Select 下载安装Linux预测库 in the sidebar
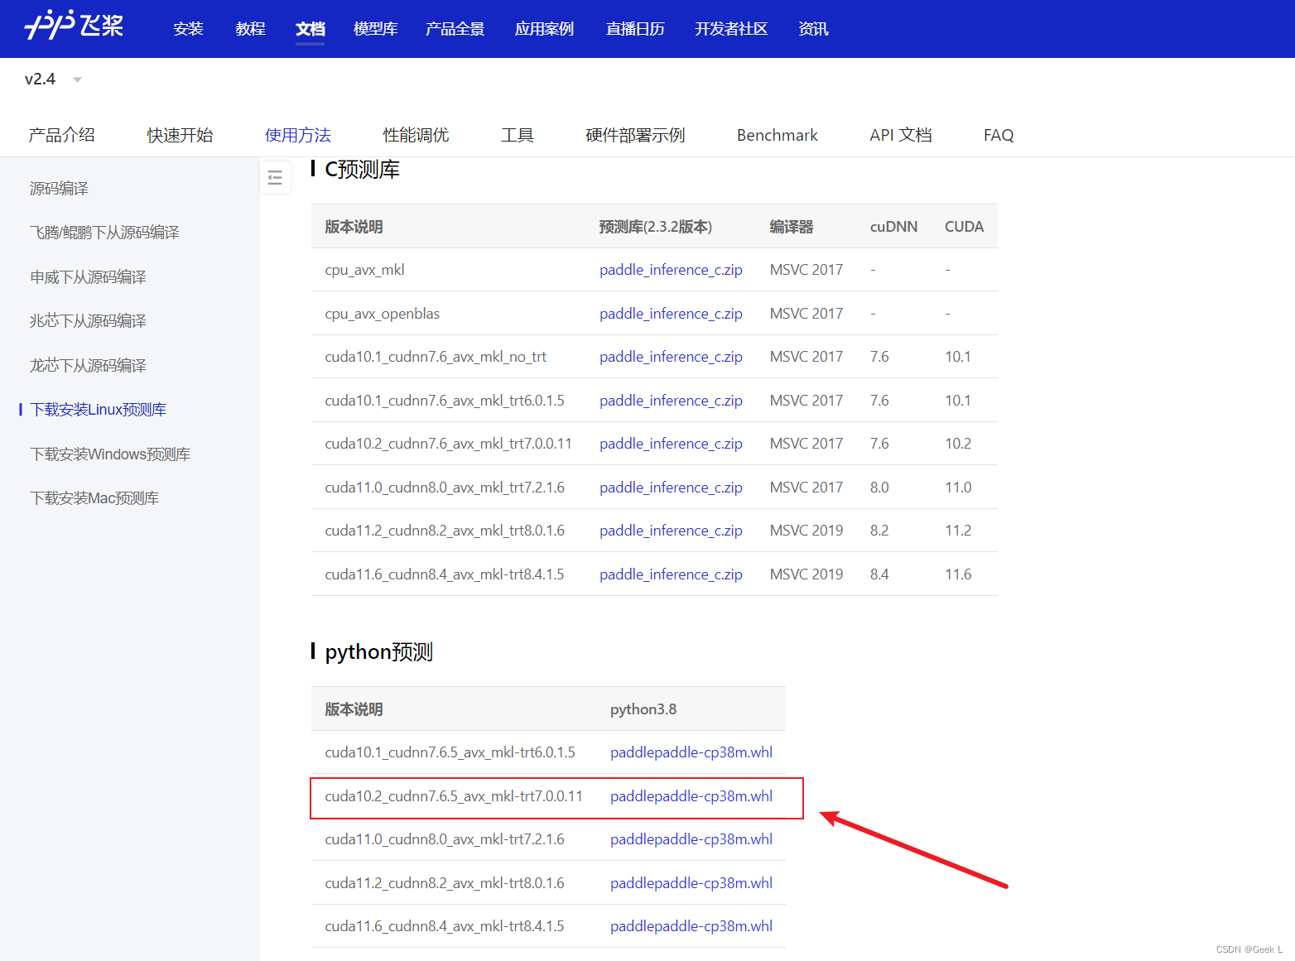1295x961 pixels. coord(98,410)
